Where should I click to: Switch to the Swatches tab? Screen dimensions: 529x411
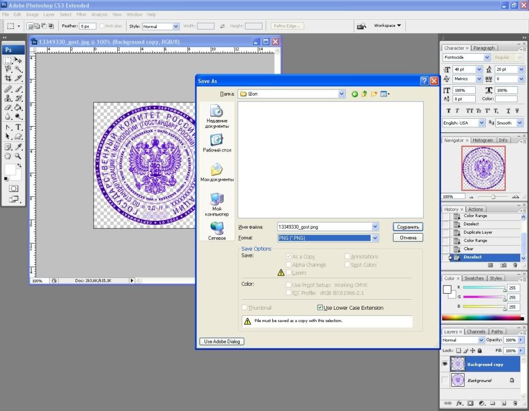(474, 278)
